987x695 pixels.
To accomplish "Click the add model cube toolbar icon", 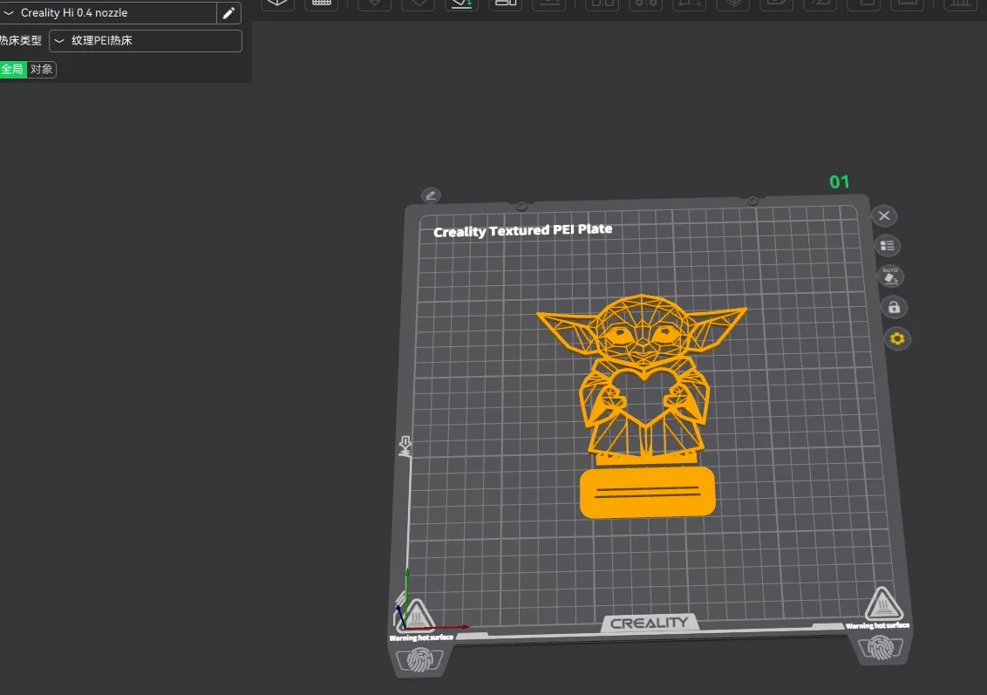I will 277,3.
